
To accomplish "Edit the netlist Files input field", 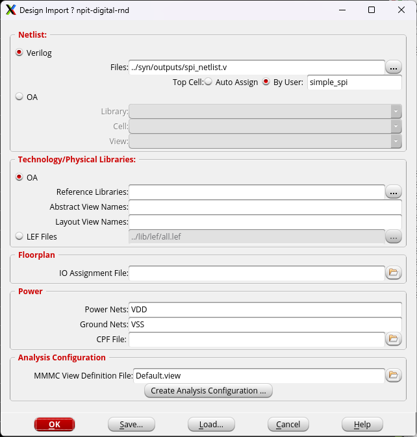I will tap(257, 67).
